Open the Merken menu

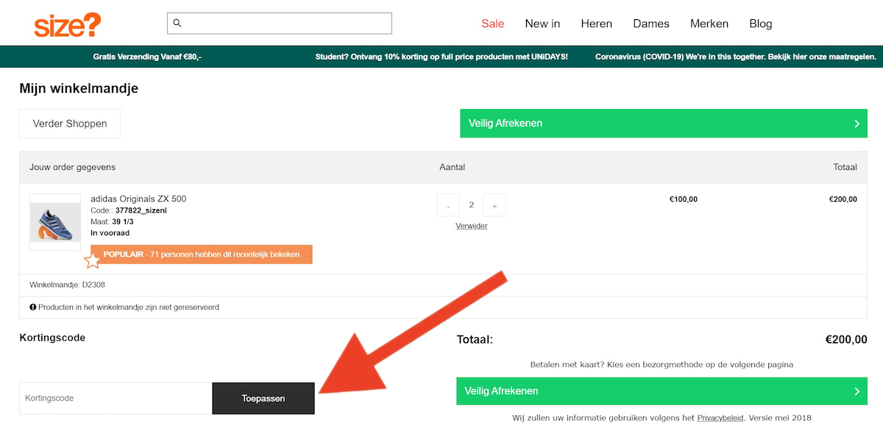709,24
